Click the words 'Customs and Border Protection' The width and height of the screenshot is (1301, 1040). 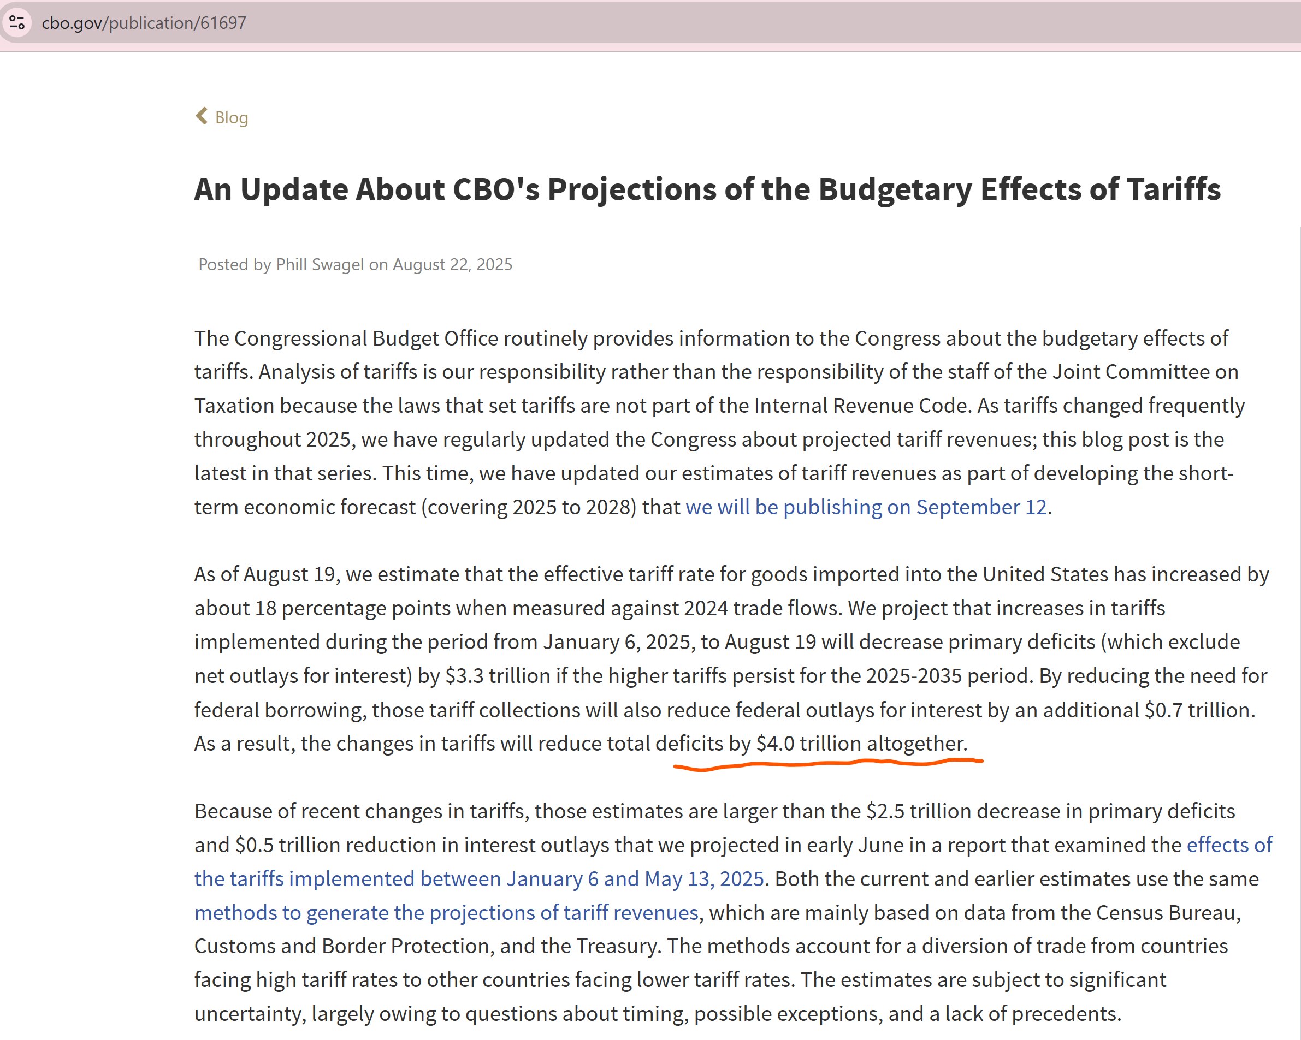point(341,946)
